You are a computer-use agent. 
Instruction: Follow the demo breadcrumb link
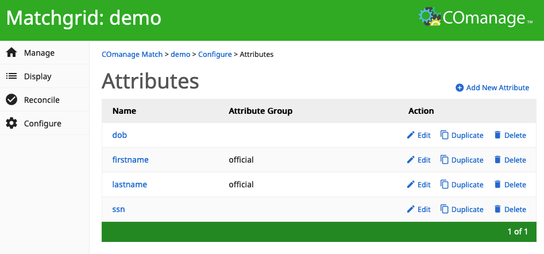coord(180,55)
